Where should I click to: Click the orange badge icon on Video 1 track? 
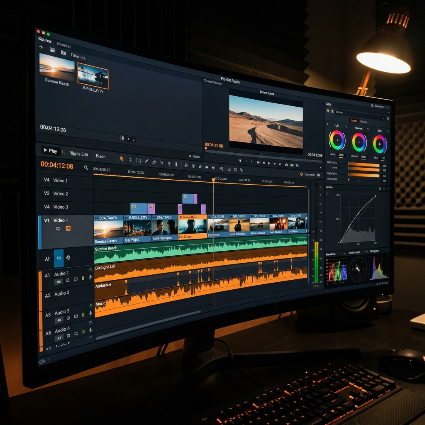(x=68, y=229)
